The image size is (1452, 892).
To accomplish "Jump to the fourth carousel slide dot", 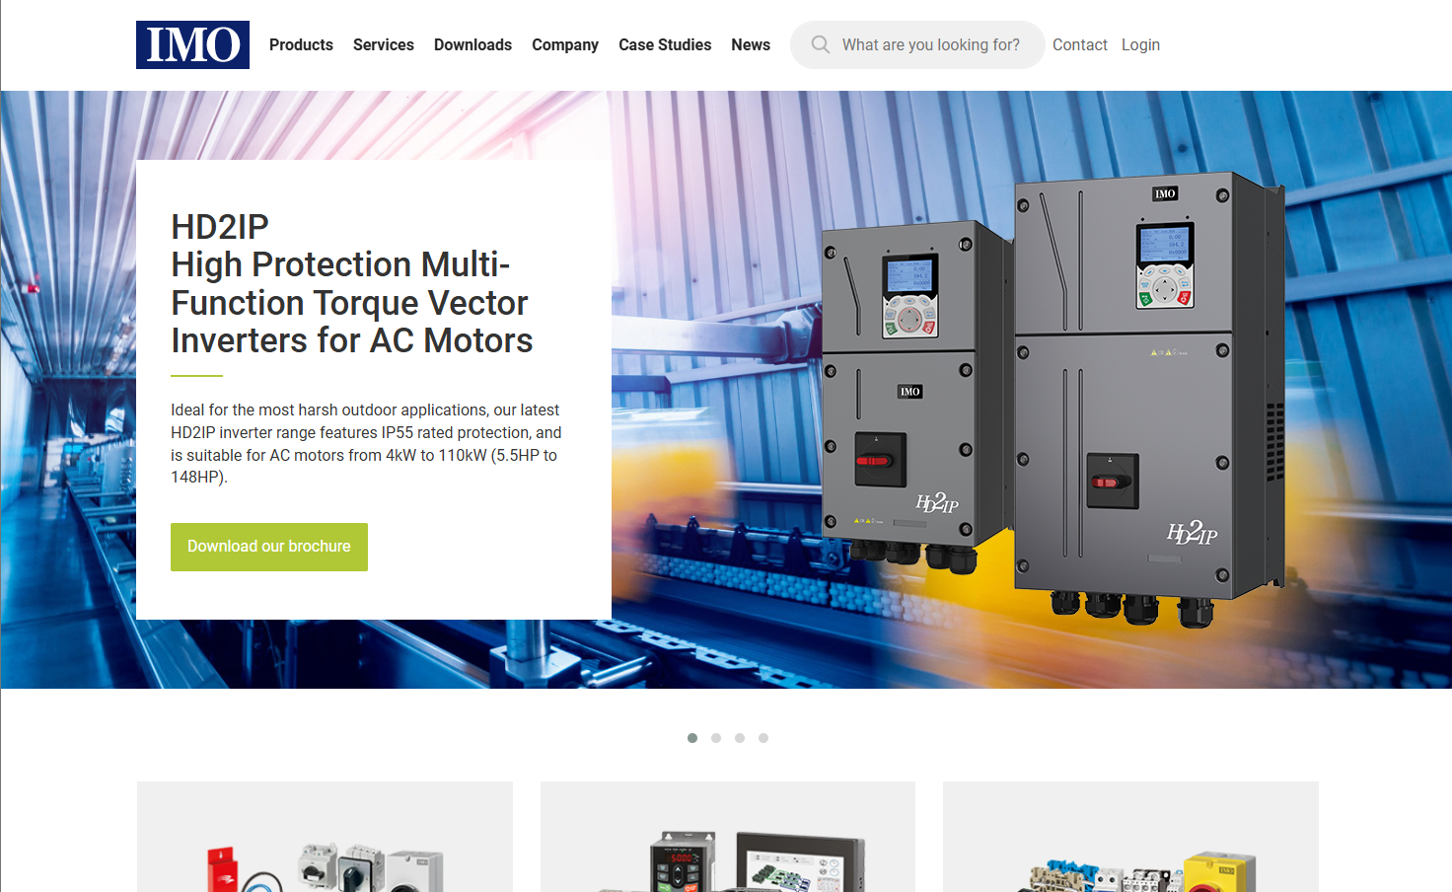I will click(763, 738).
